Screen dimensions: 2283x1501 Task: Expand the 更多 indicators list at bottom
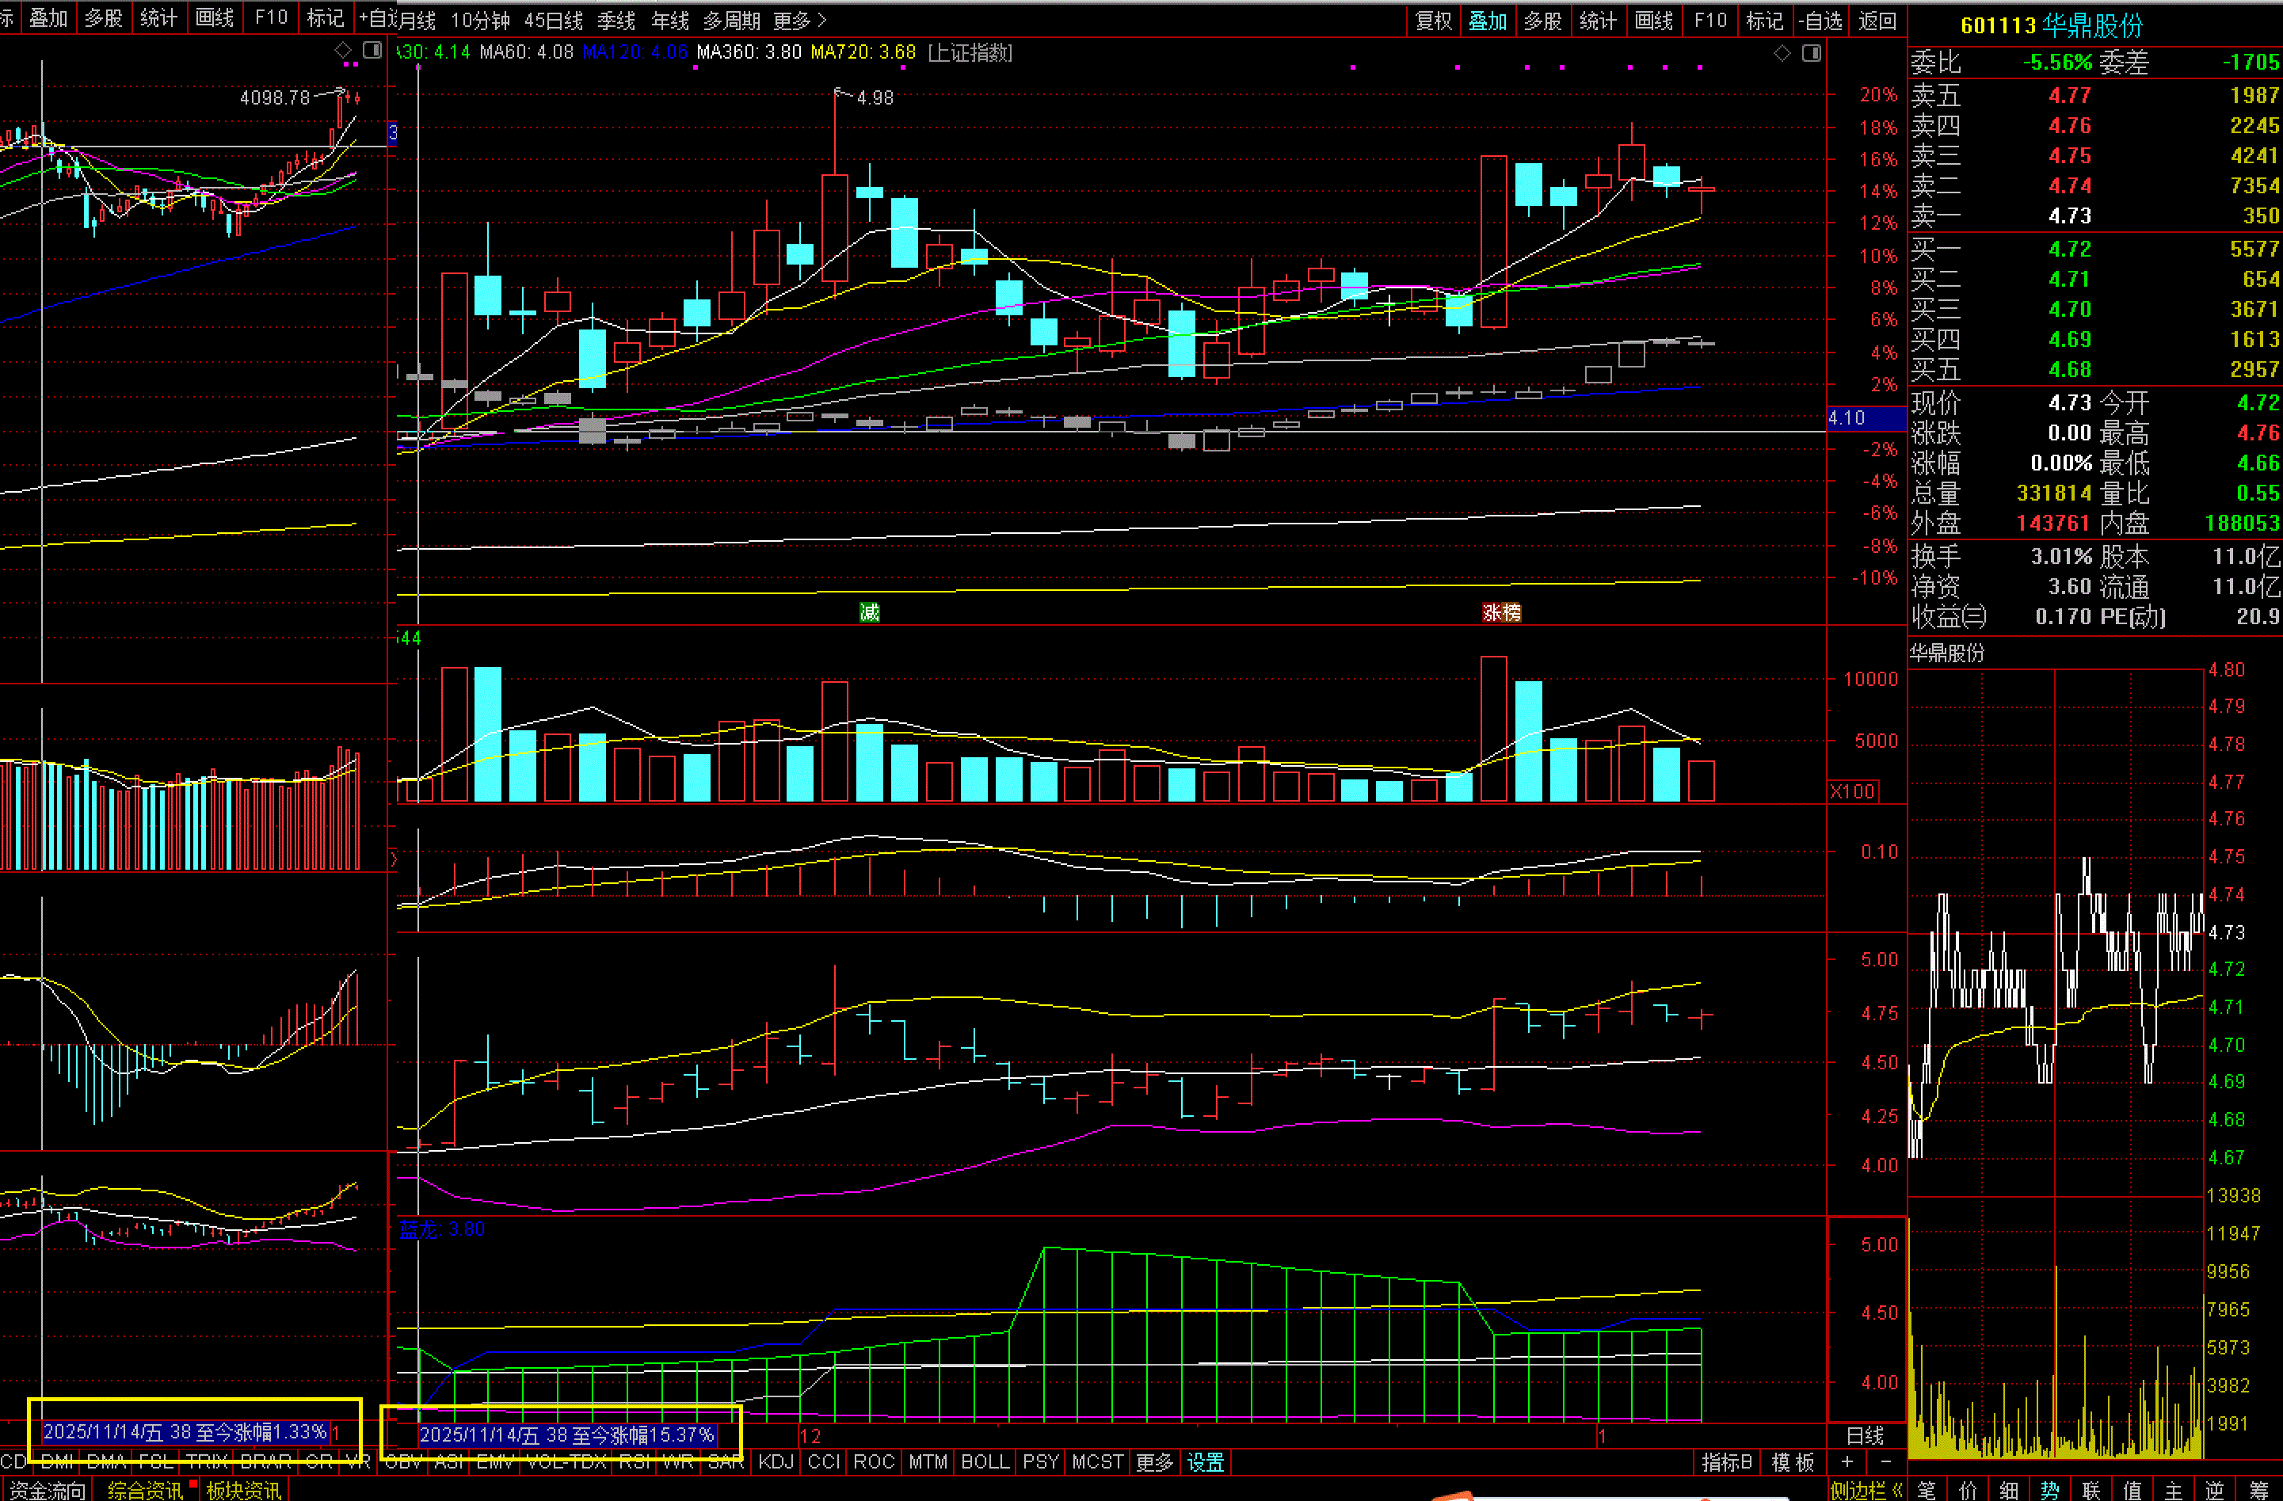(x=1154, y=1461)
